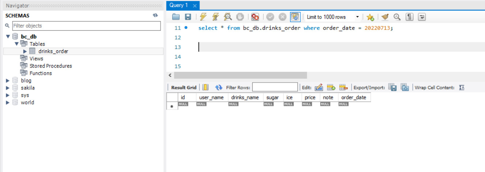Sort by sugar column header
This screenshot has width=485, height=172.
coord(273,98)
